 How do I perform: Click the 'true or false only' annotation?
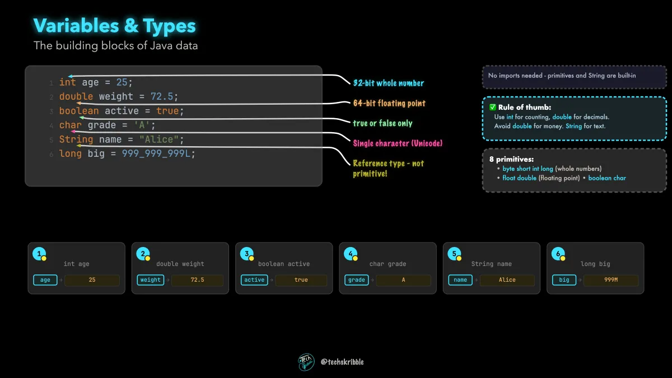382,123
